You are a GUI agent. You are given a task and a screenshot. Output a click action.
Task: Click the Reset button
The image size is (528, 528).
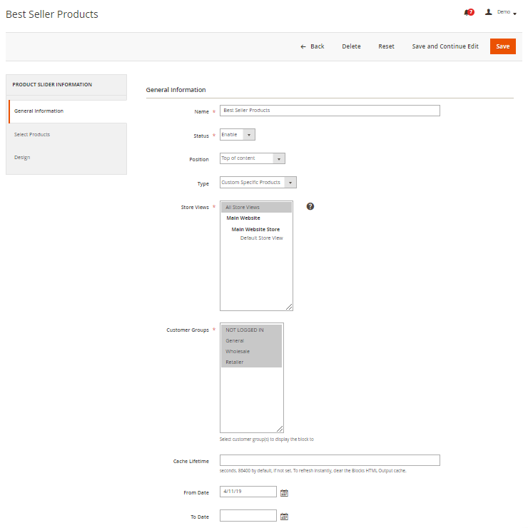(386, 46)
